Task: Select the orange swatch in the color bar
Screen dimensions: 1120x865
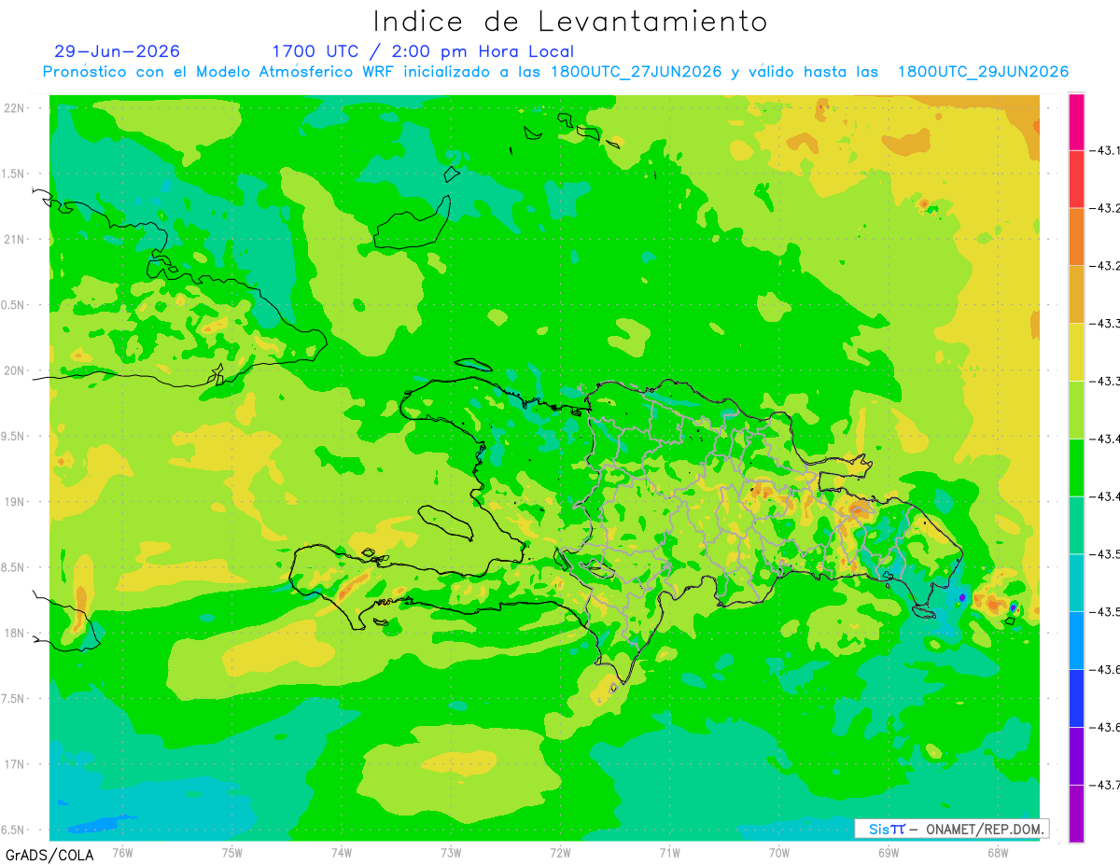Action: pos(1076,237)
